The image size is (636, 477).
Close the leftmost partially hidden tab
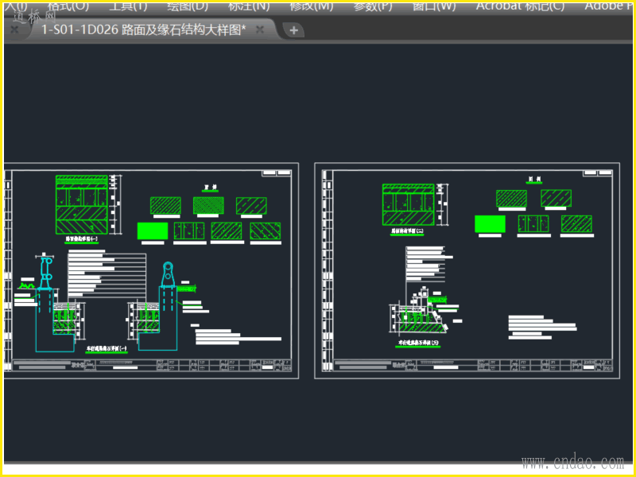coord(14,29)
